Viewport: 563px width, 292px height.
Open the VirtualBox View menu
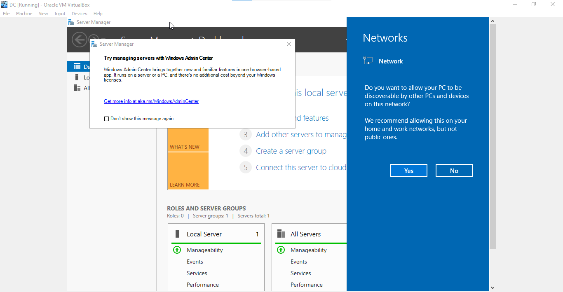[x=43, y=14]
